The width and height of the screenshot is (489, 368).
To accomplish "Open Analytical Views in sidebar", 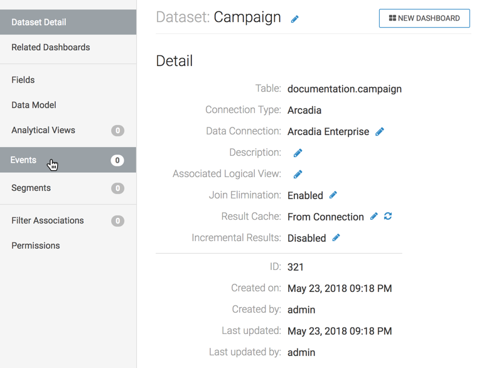I will click(x=43, y=130).
